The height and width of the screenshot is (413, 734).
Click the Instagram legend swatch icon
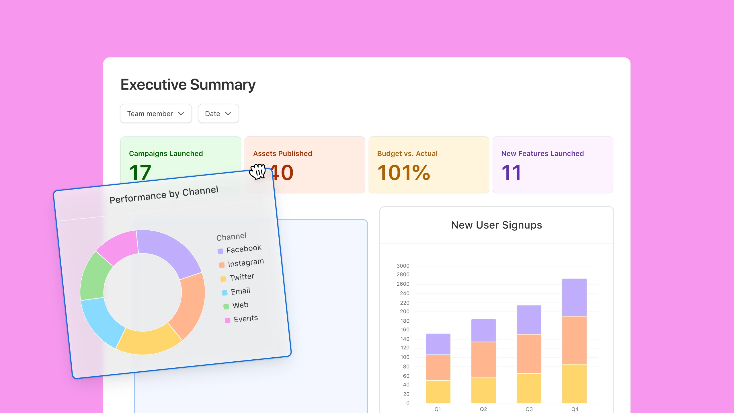tap(222, 265)
